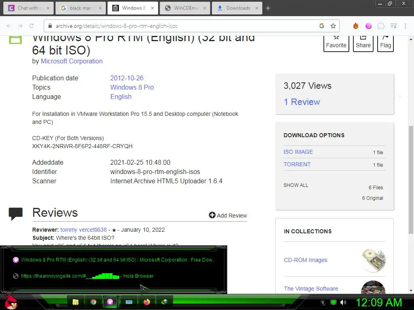The height and width of the screenshot is (310, 414).
Task: Click the volume speaker tray icon
Action: point(343,303)
